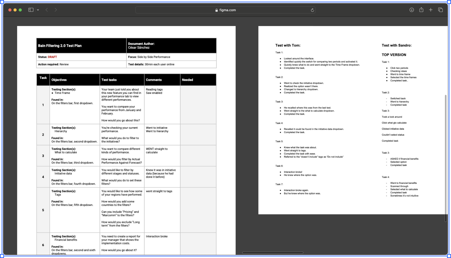This screenshot has width=451, height=258.
Task: Click the "Tags" objective in task 5
Action: [x=58, y=195]
